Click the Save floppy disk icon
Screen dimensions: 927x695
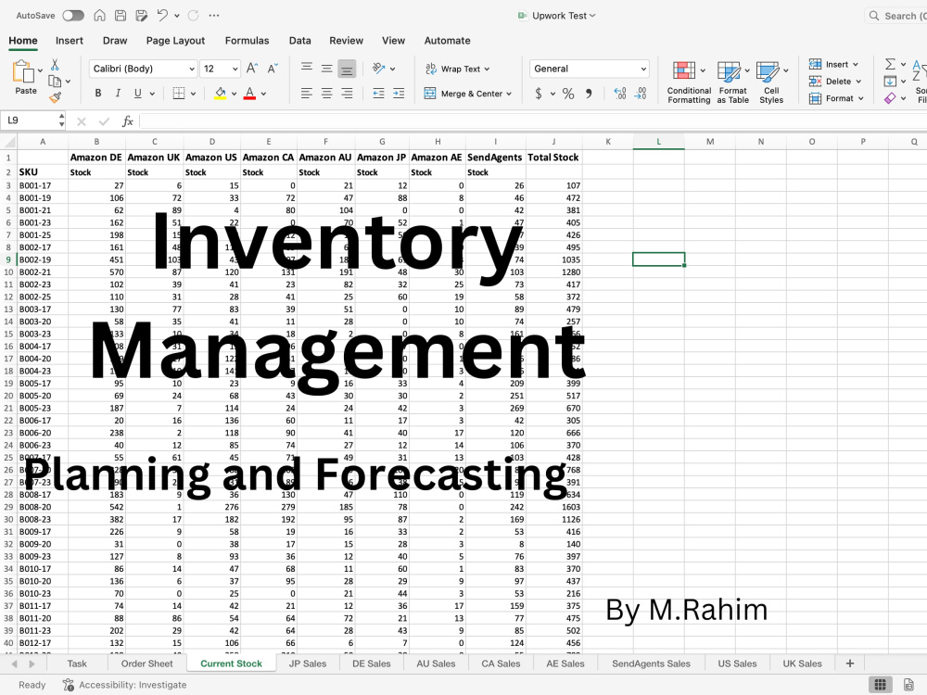(x=120, y=16)
